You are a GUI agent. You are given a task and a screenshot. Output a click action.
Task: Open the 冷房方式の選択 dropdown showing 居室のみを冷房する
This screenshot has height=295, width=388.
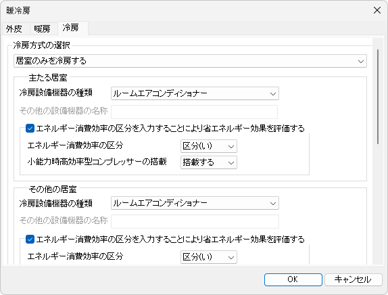190,61
